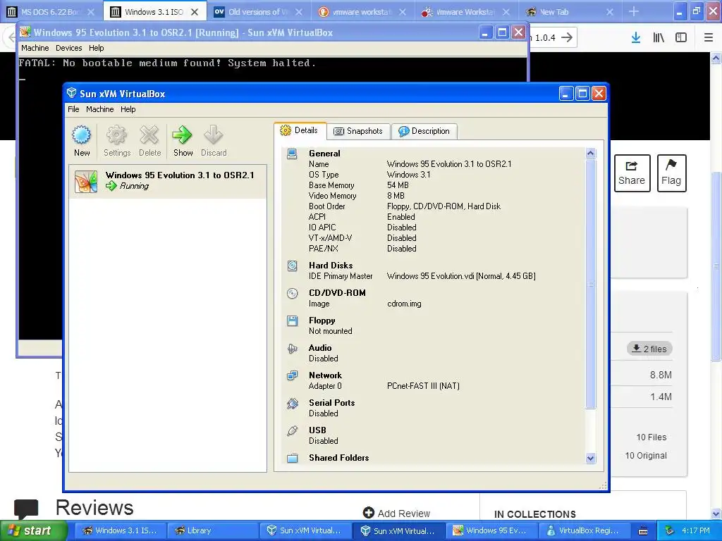Click the cdrom.img image value
Screen dimensions: 722x541
pos(404,303)
